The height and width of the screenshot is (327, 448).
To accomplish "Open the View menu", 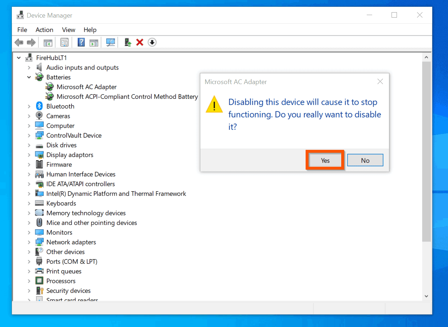I will click(68, 29).
